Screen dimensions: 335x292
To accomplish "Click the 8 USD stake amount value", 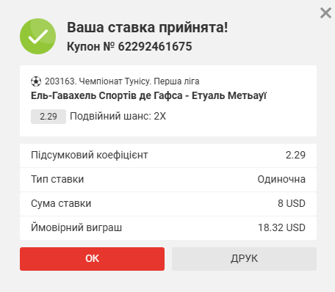I will tap(292, 203).
